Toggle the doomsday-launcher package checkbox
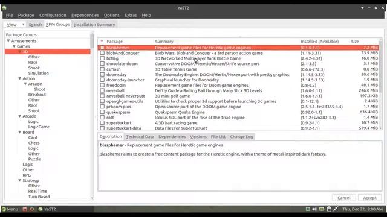The image size is (387, 217). [102, 80]
